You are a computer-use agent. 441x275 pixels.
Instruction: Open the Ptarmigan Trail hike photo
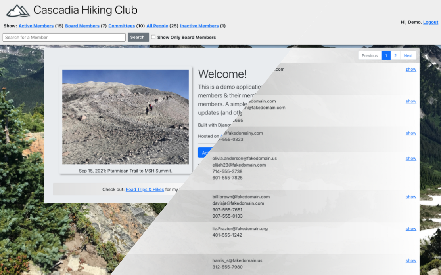125,117
